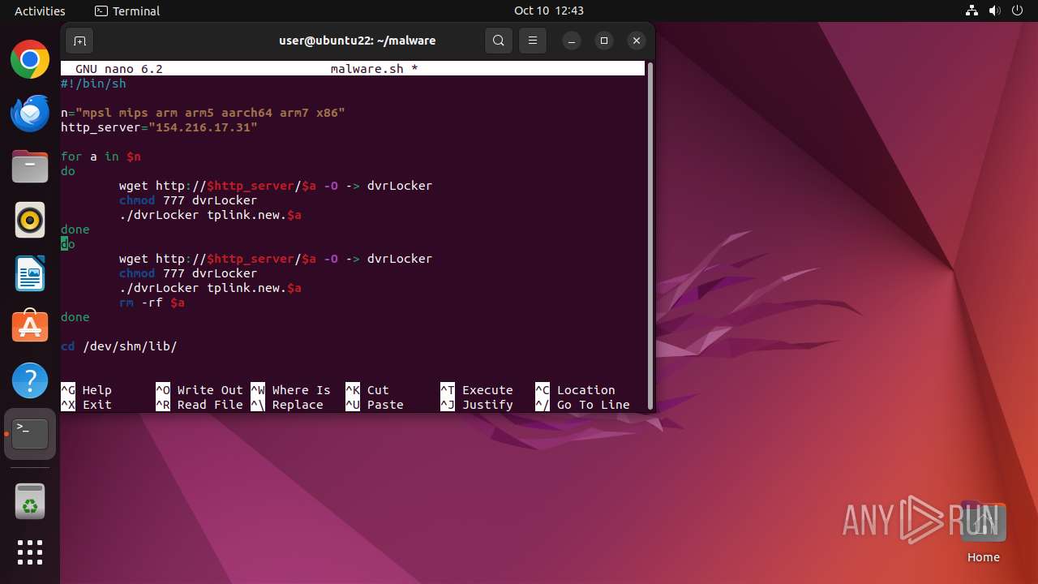This screenshot has width=1038, height=584.
Task: Click the ^R Read File shortcut
Action: [199, 405]
